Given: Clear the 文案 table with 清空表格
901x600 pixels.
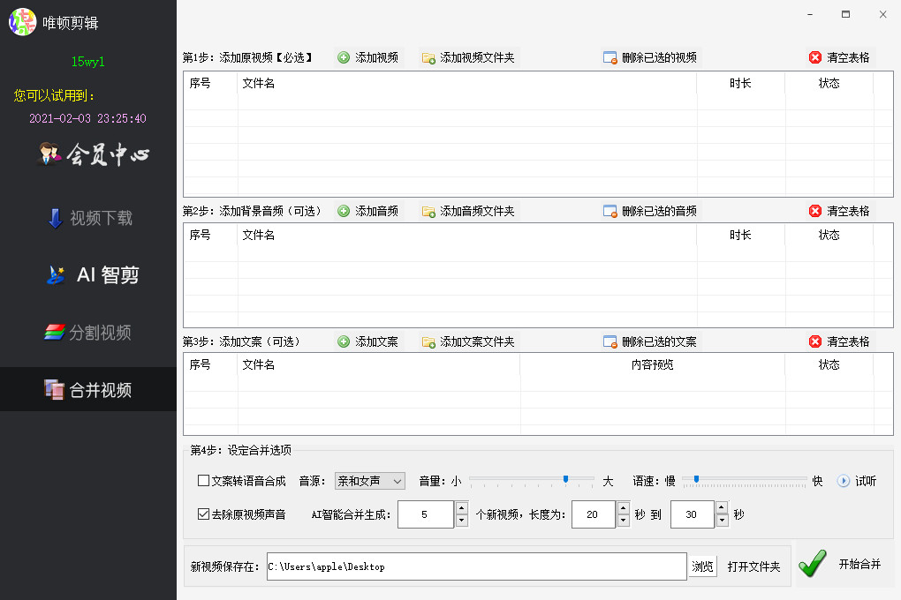Looking at the screenshot, I should coord(840,341).
